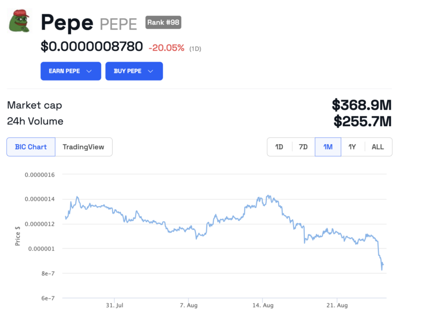This screenshot has height=316, width=437.
Task: Select the 7D time range
Action: pos(303,147)
